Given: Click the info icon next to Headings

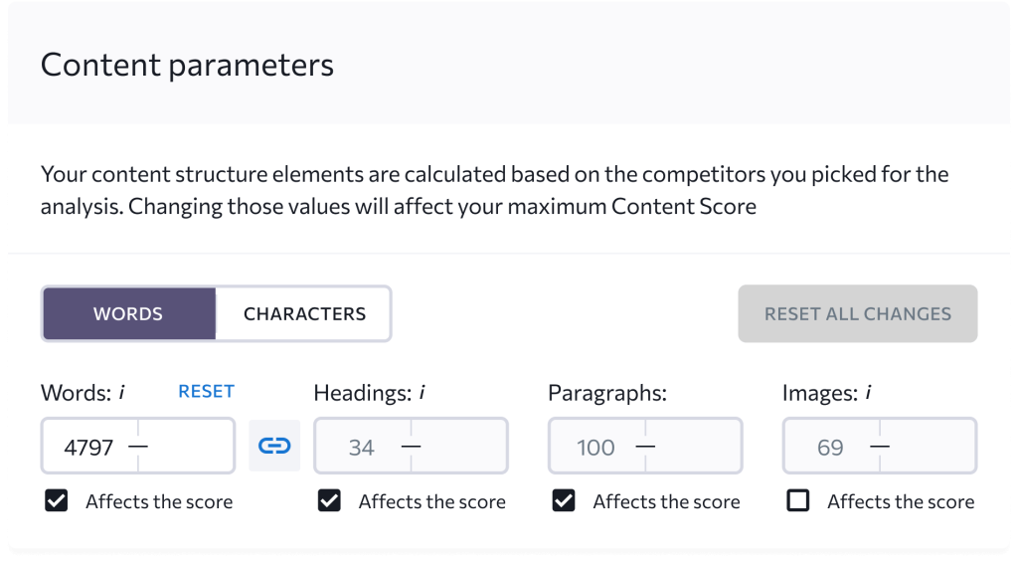Looking at the screenshot, I should 423,393.
